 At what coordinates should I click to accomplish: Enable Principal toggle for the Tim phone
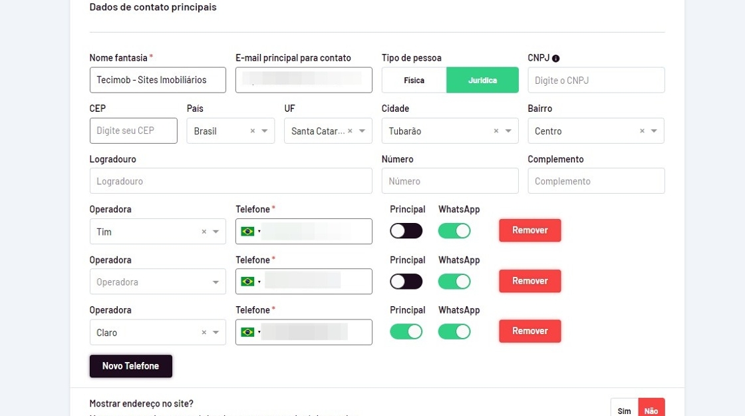tap(406, 231)
